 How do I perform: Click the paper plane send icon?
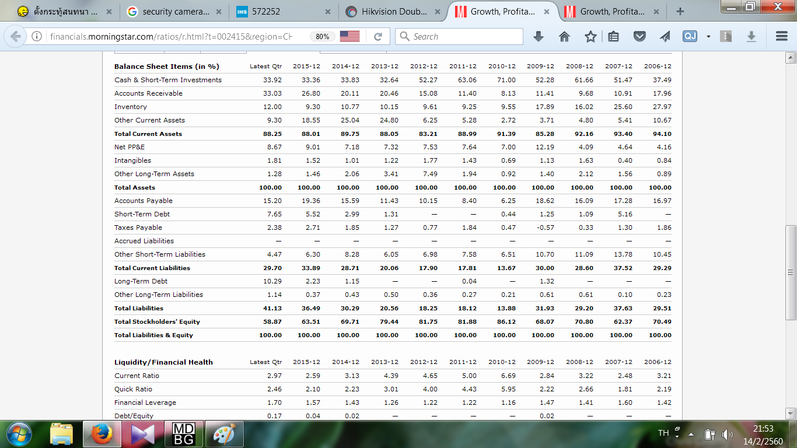click(665, 37)
